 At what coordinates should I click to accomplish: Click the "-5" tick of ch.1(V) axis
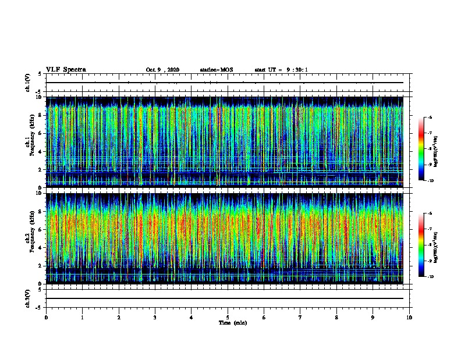click(39, 92)
